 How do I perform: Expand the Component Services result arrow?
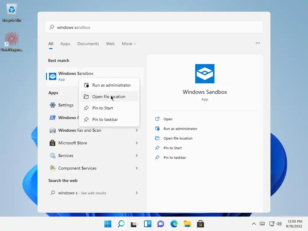137,168
